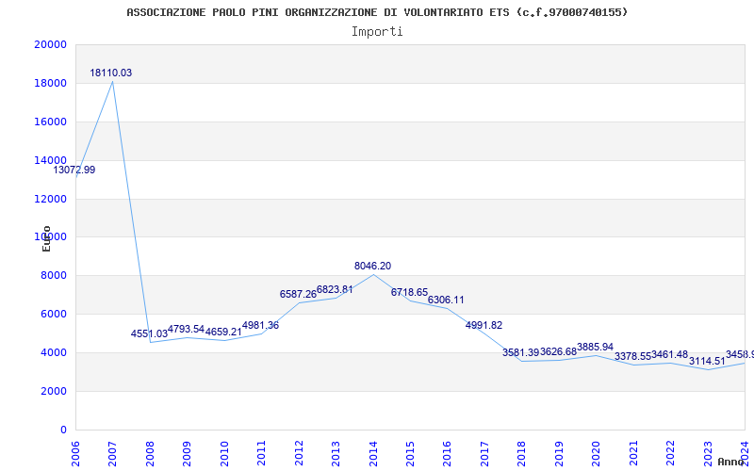Click the x-axis year 2012
The image size is (754, 471).
(299, 453)
